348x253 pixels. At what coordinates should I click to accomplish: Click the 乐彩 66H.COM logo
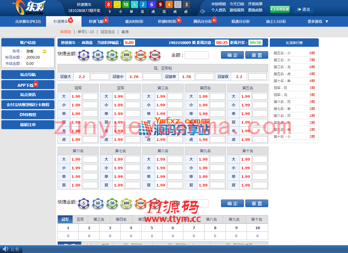point(29,7)
